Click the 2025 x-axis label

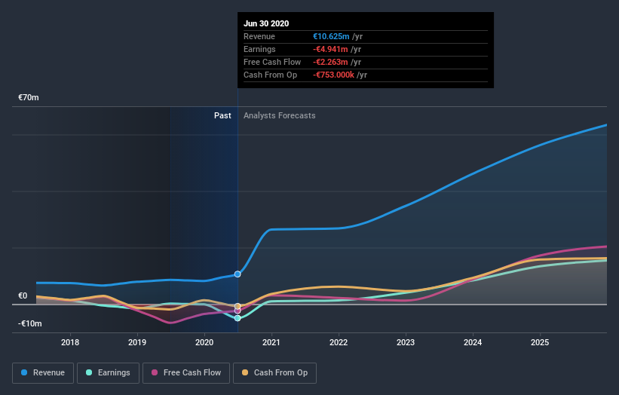click(x=540, y=342)
